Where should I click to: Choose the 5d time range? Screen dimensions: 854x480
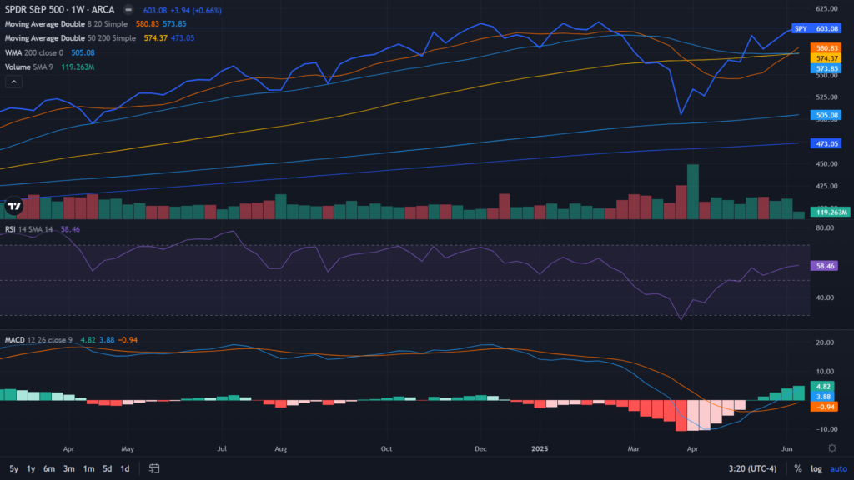[x=108, y=468]
